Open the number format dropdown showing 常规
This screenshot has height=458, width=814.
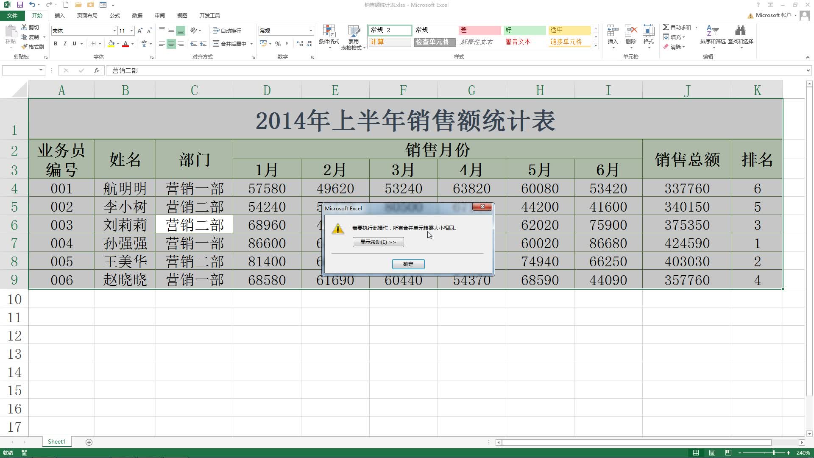[x=311, y=30]
